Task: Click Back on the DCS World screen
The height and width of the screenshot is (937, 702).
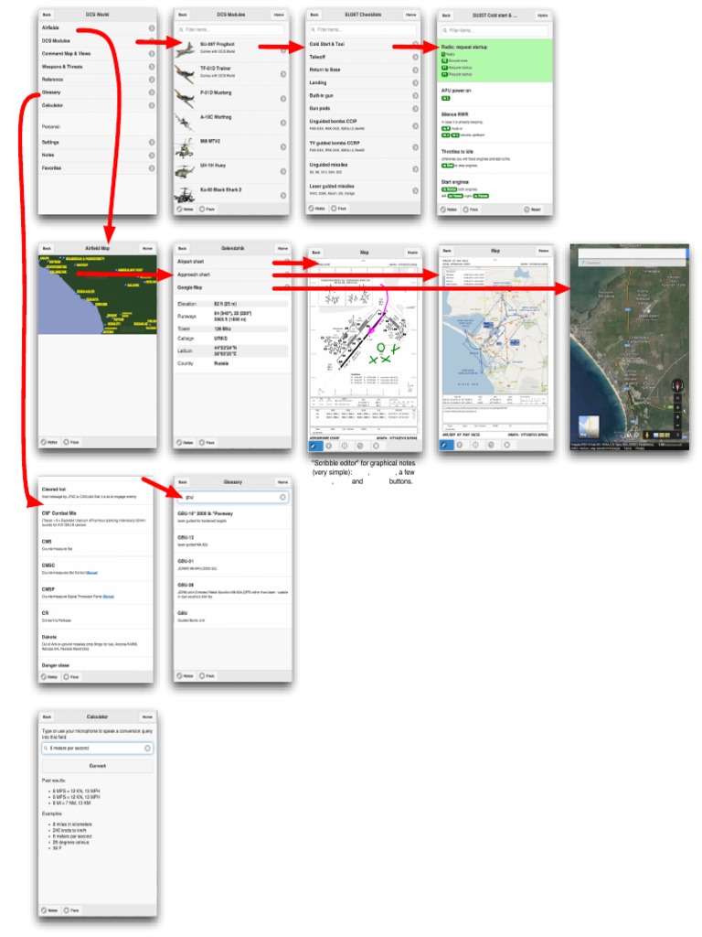Action: 48,15
